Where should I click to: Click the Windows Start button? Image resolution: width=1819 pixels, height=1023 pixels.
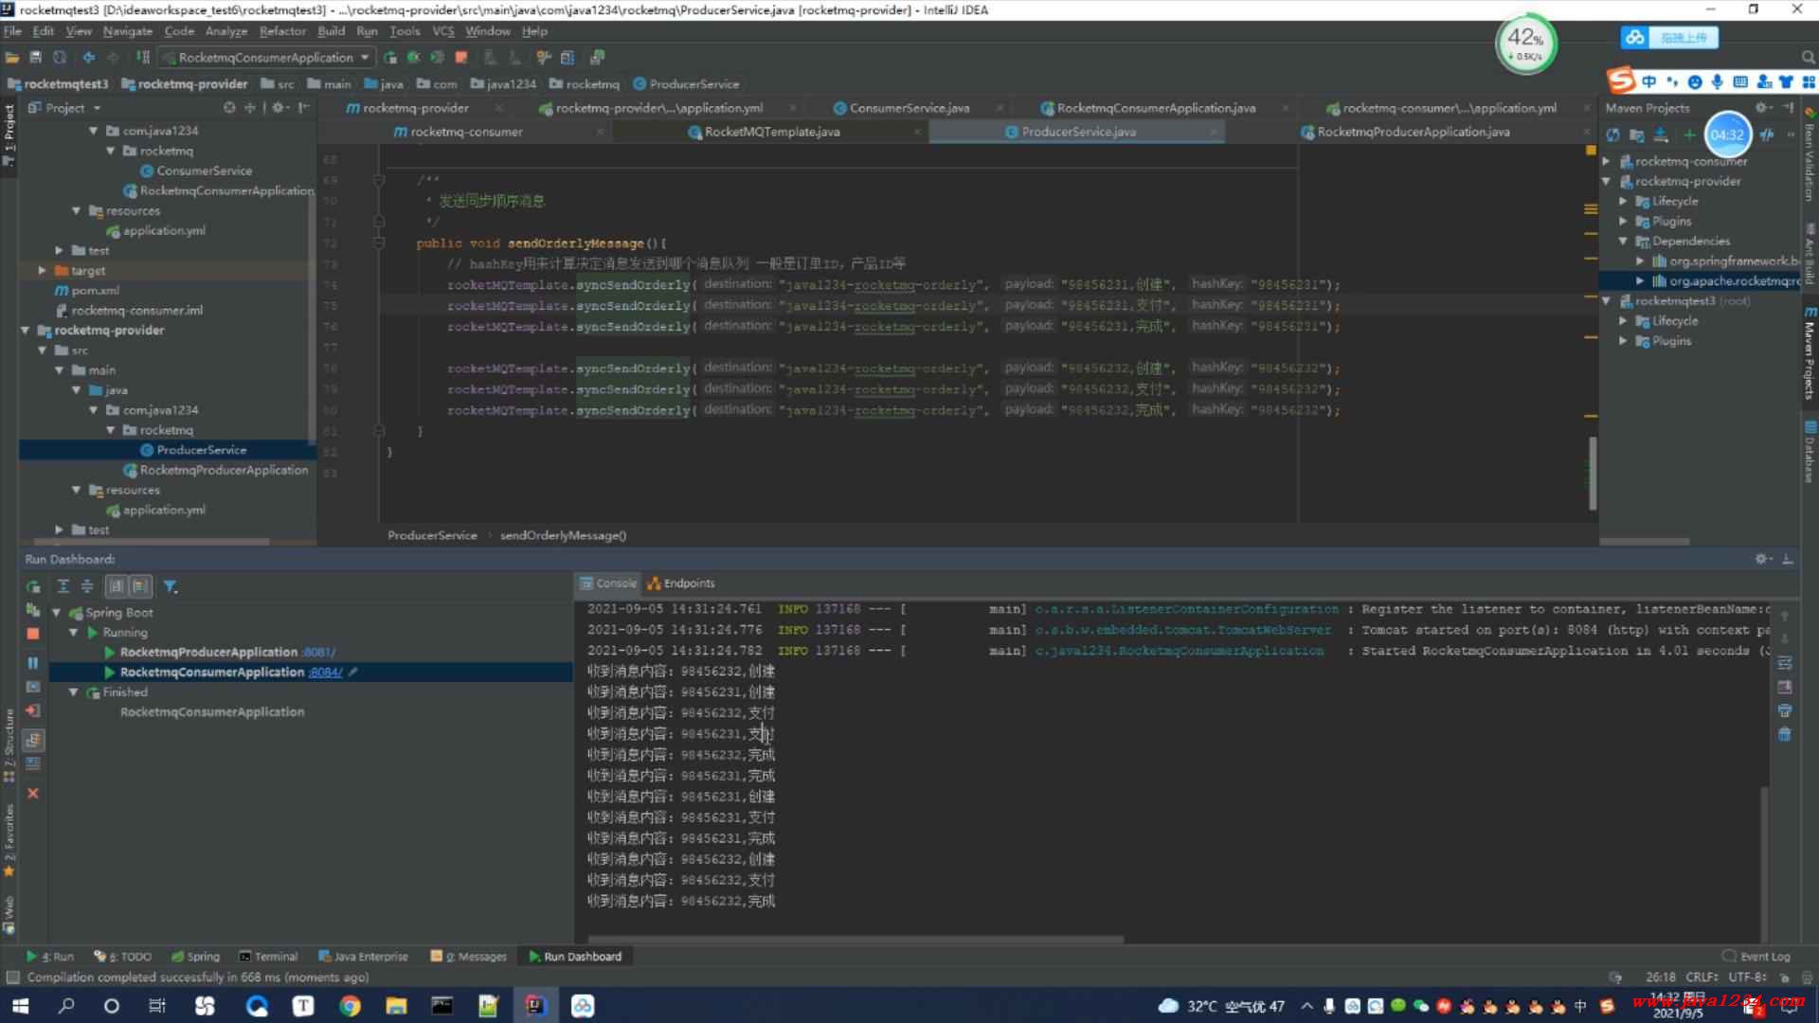pos(20,1006)
